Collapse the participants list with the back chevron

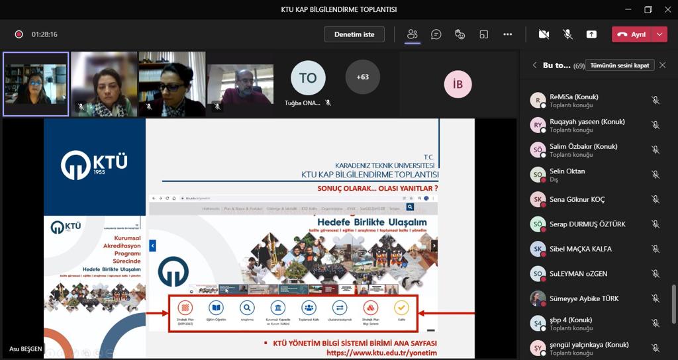click(x=534, y=66)
